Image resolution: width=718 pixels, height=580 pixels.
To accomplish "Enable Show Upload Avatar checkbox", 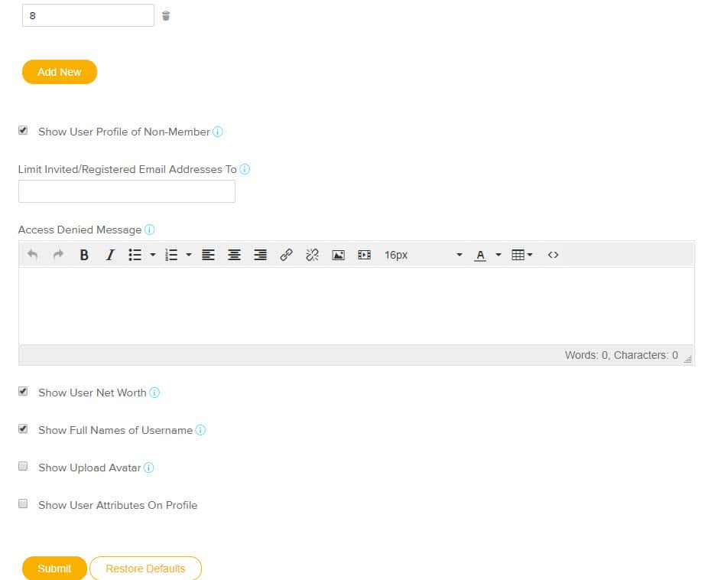I will coord(23,467).
